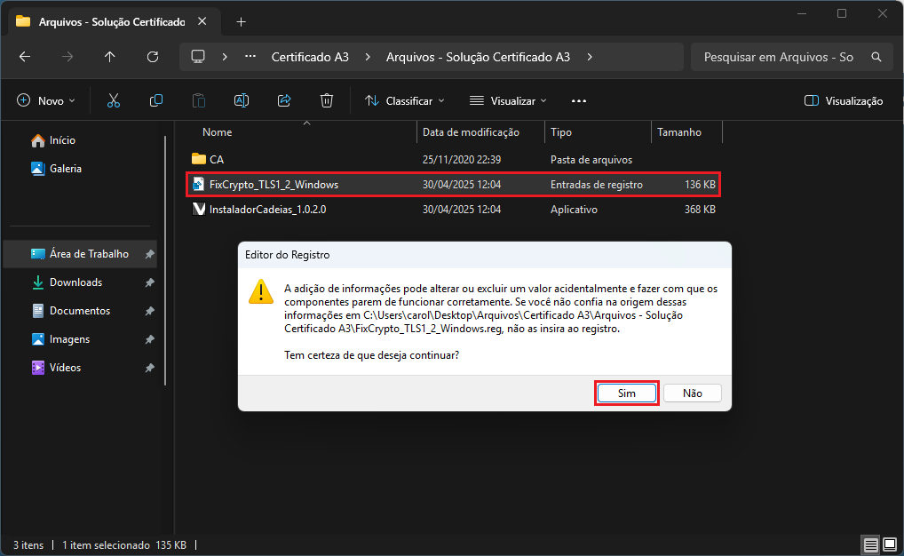Click the Rename icon in toolbar

242,101
